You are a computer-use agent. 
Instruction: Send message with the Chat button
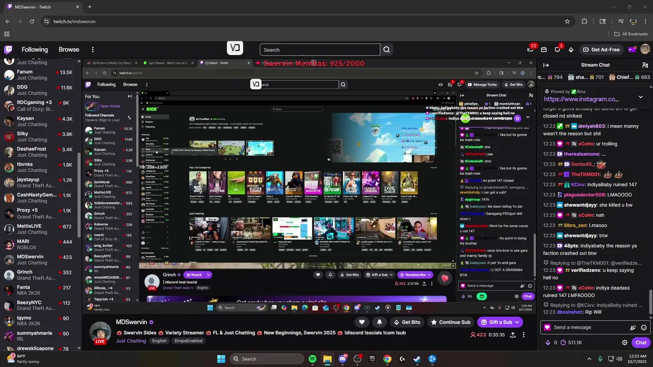point(641,343)
